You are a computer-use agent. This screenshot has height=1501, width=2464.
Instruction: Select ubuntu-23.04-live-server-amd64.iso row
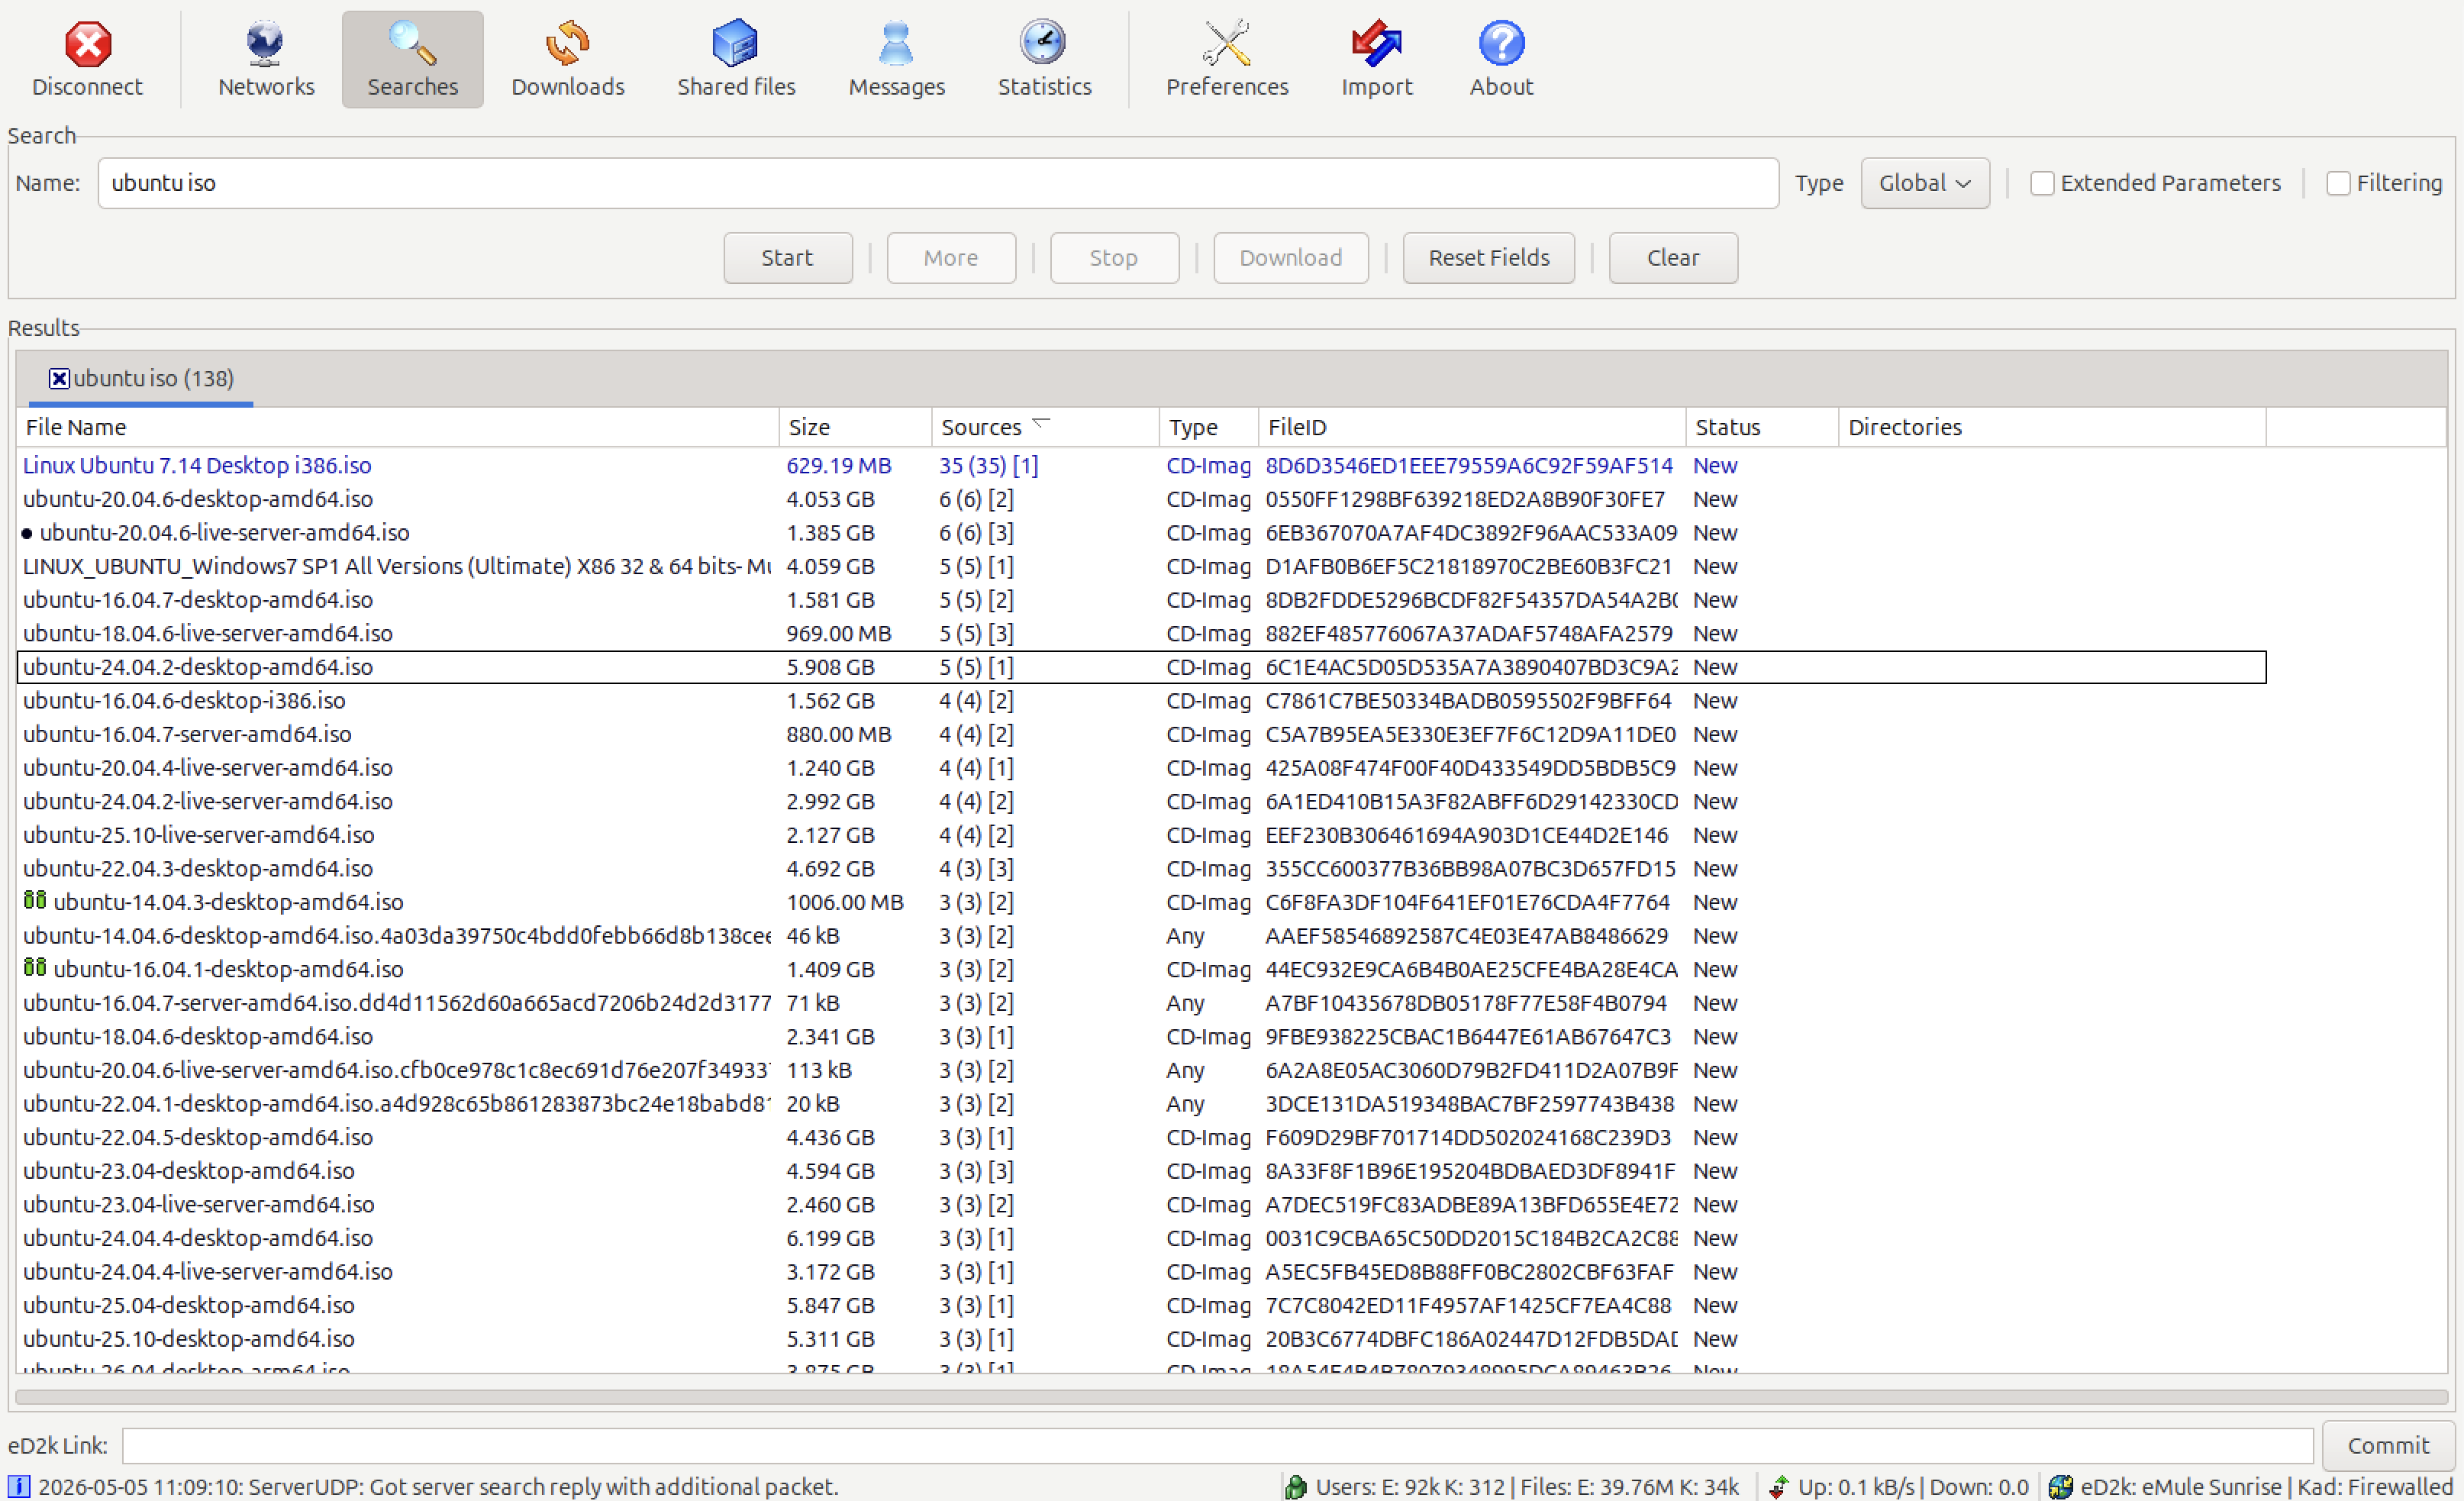(x=1142, y=1205)
